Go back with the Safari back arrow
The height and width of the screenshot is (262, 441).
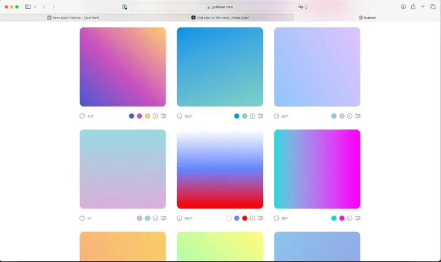tap(44, 7)
